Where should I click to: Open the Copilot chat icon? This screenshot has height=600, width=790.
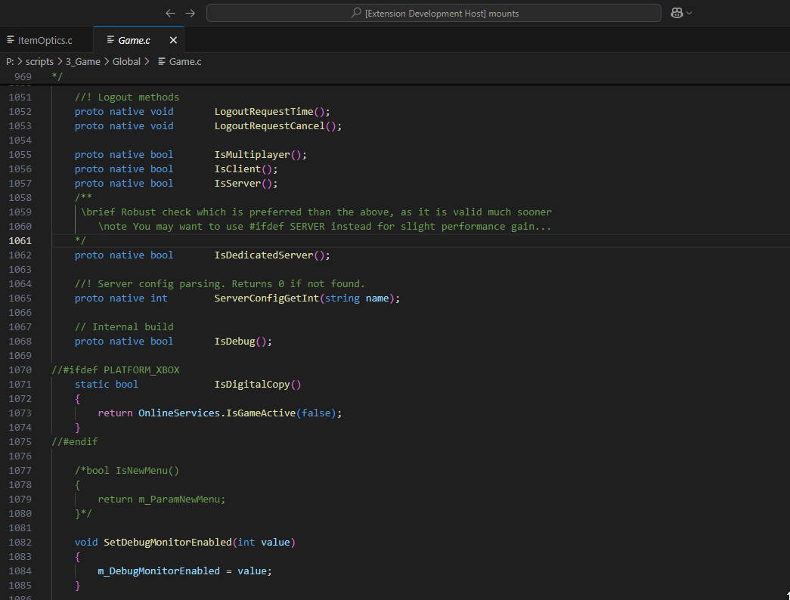tap(677, 13)
